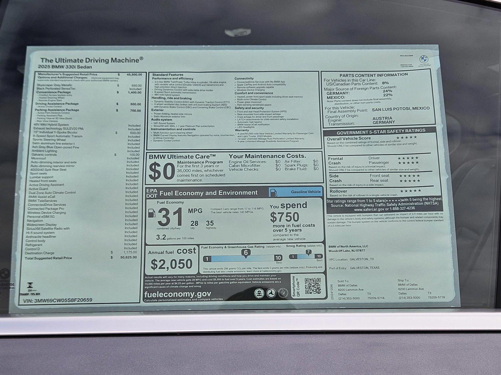Click the Port of Entry Galveston, Texas line
This screenshot has width=501, height=375.
tap(354, 268)
